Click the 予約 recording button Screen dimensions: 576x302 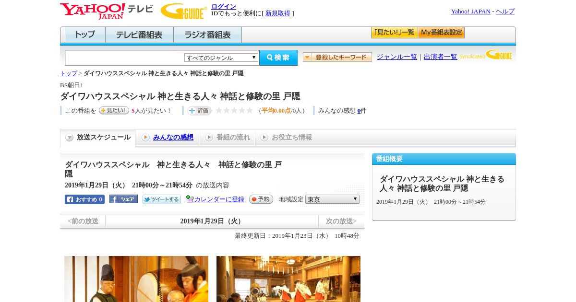261,199
